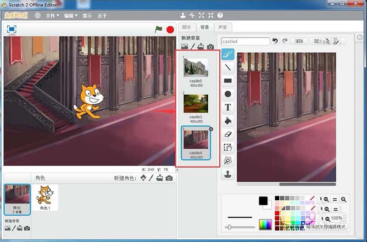New backdrop from camera in tab panel

click(x=210, y=47)
